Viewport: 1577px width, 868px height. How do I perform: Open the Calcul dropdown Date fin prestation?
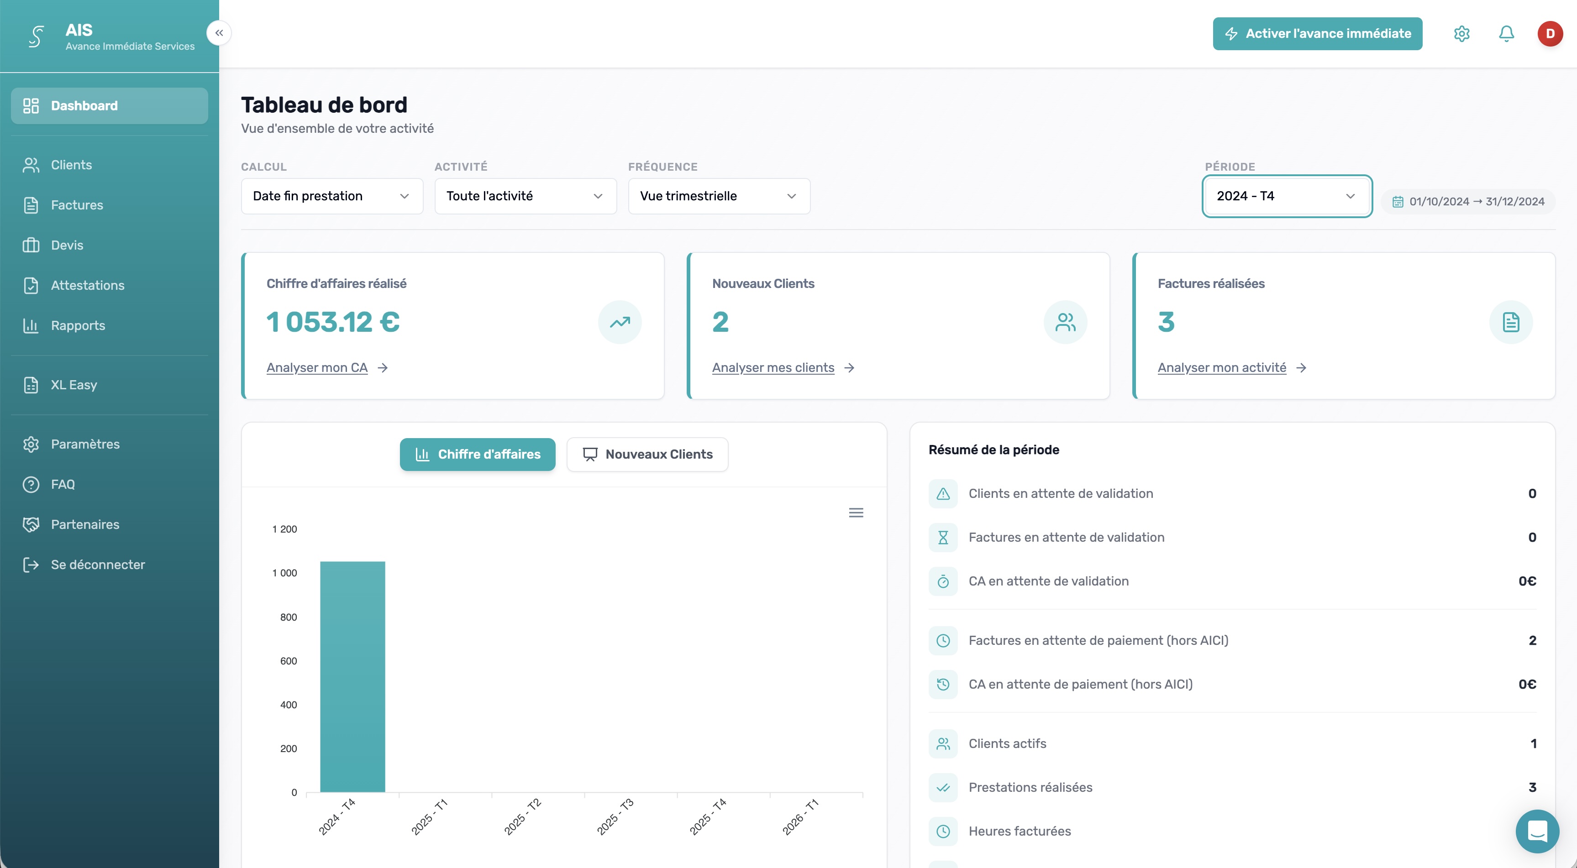(x=332, y=196)
